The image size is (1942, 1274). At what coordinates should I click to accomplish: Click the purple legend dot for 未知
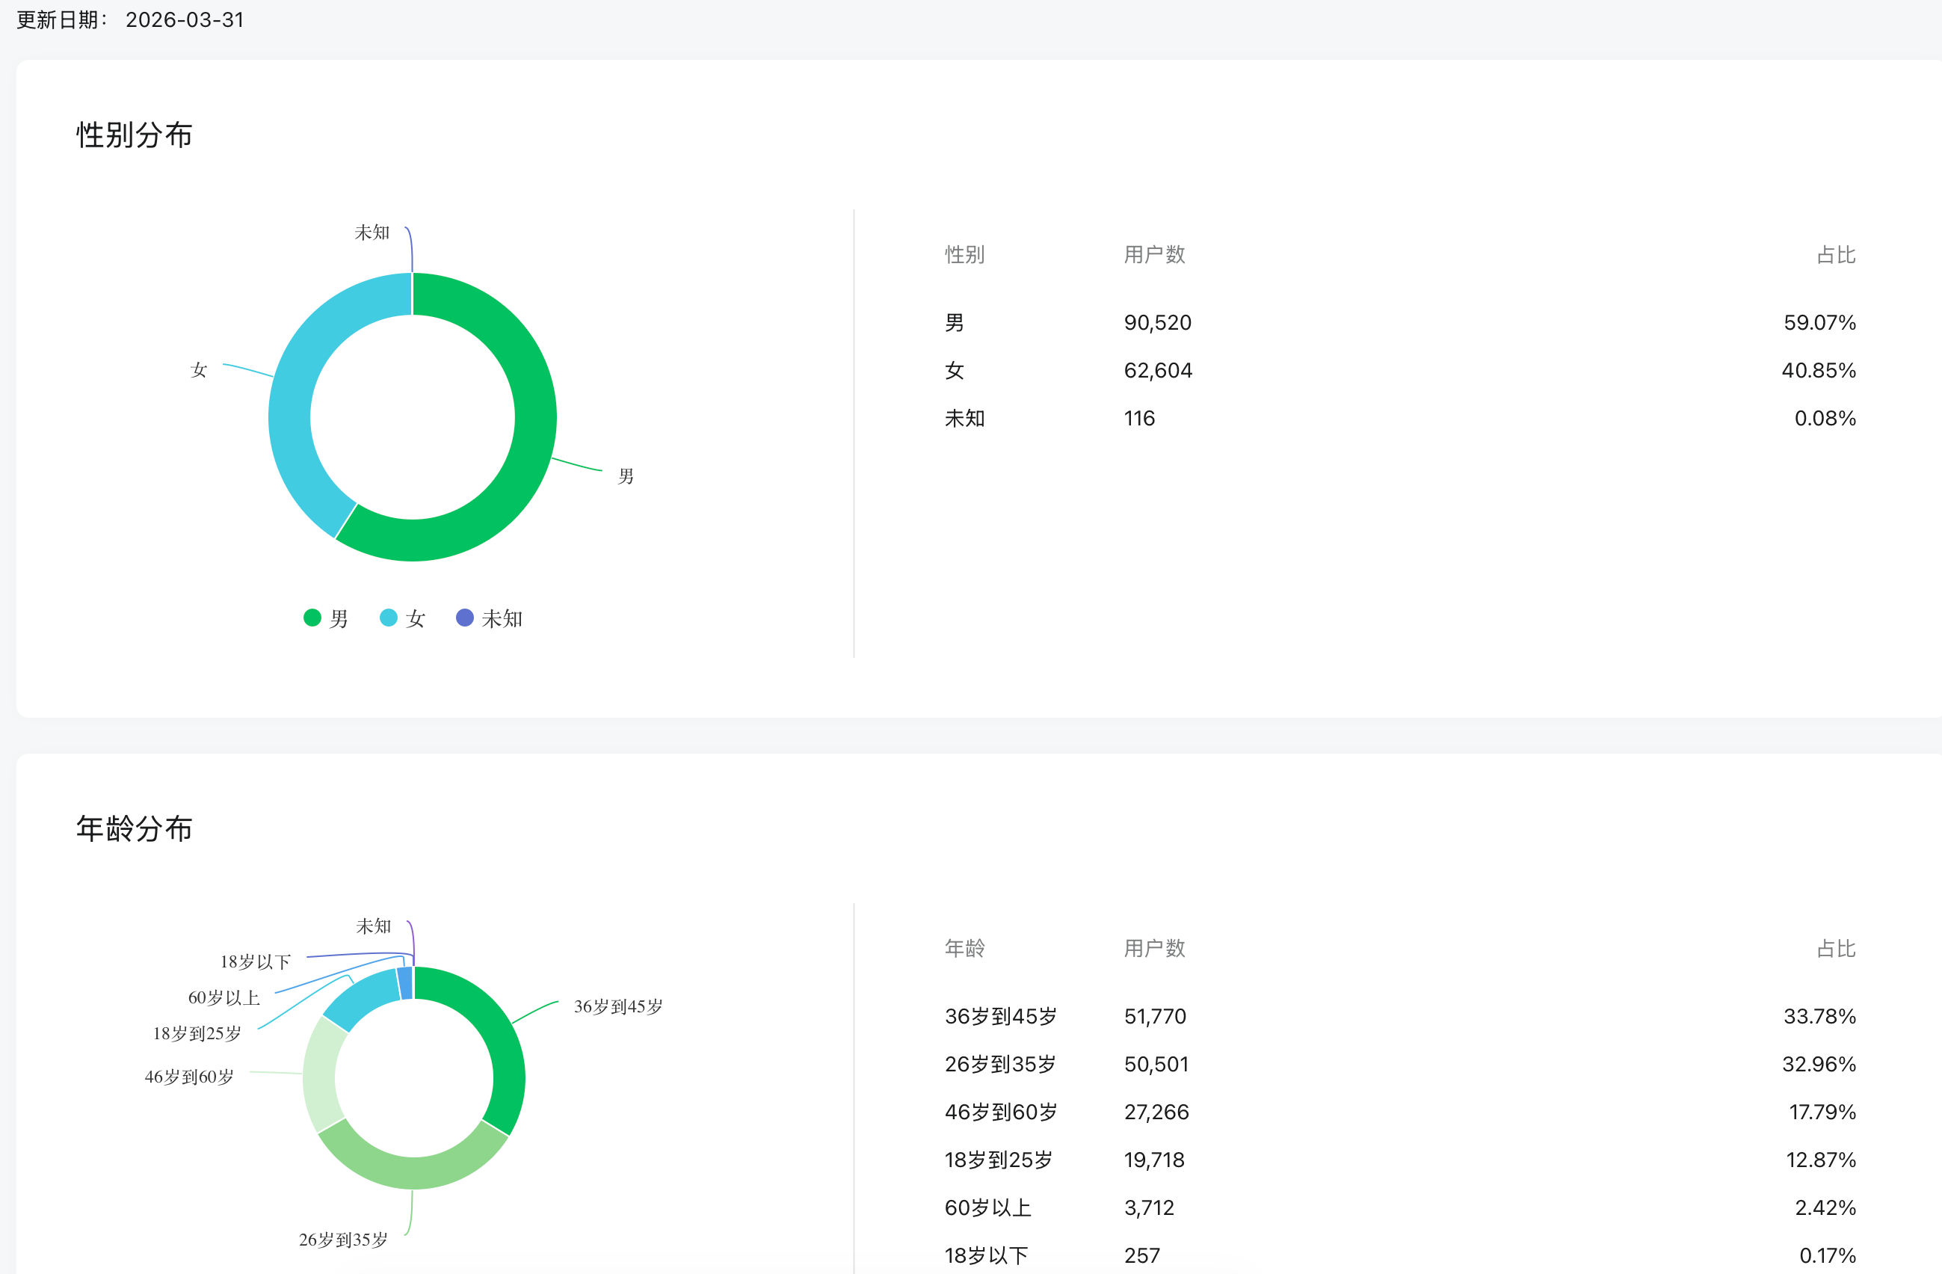point(464,618)
